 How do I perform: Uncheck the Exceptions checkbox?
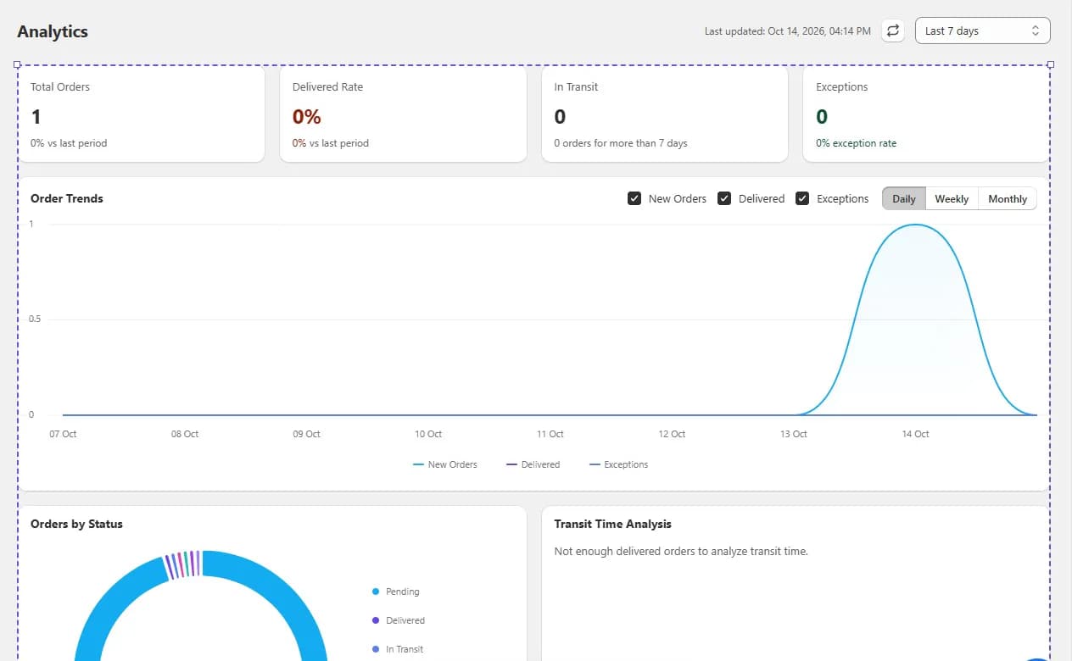click(802, 198)
